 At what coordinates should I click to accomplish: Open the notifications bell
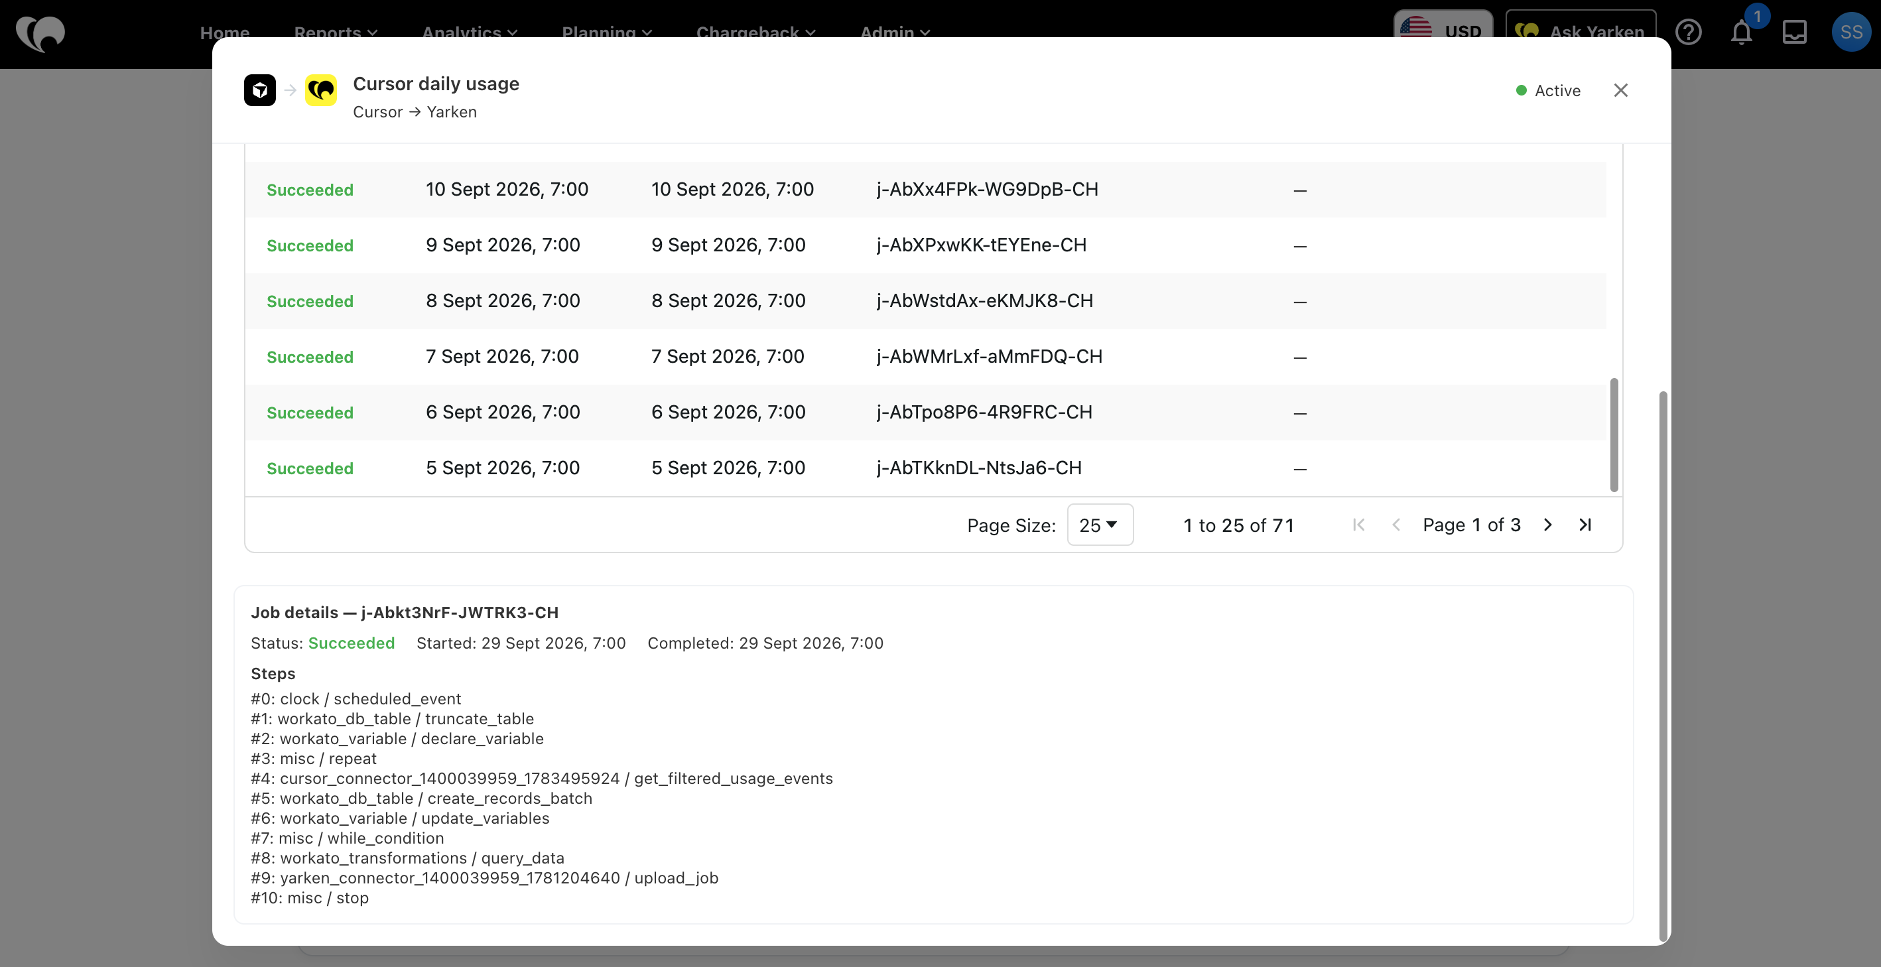coord(1742,32)
